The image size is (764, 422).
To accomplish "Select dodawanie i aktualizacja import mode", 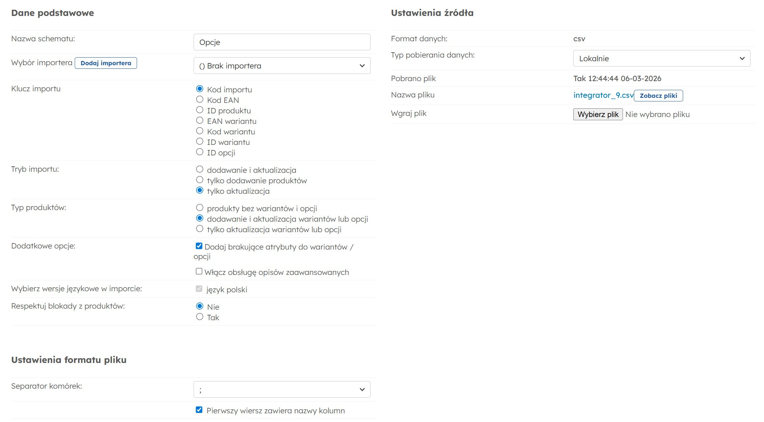I will click(x=199, y=169).
